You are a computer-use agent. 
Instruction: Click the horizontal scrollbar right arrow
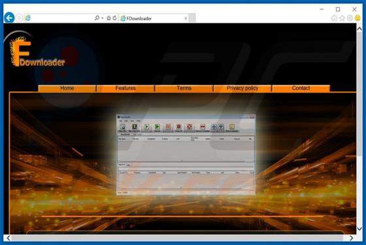click(x=351, y=238)
